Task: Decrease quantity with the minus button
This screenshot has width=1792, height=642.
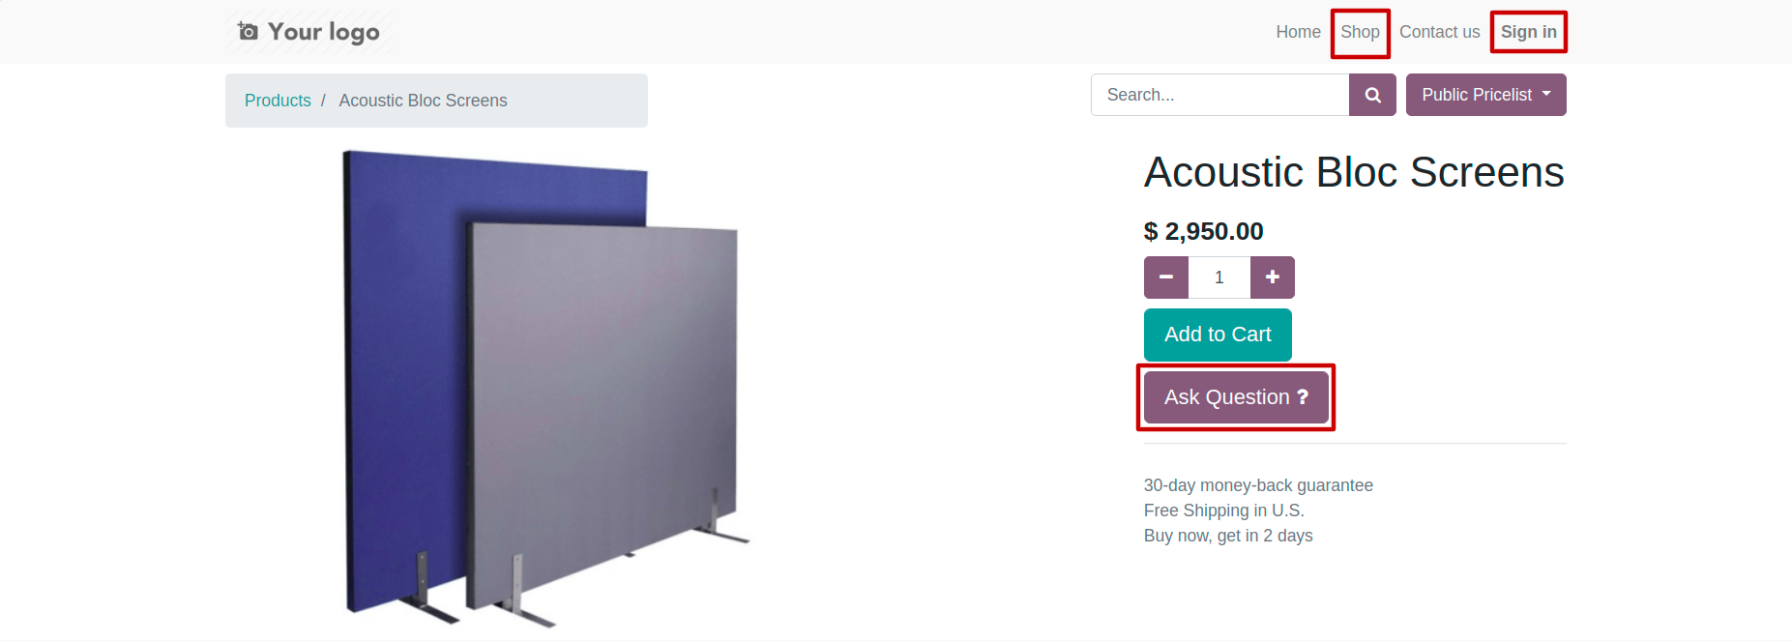Action: [1166, 277]
